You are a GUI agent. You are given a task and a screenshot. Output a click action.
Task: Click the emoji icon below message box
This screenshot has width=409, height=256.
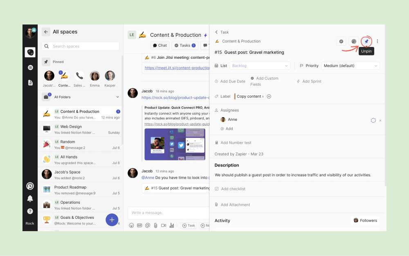tap(131, 225)
